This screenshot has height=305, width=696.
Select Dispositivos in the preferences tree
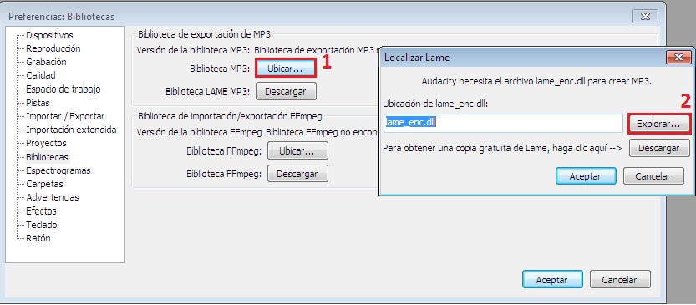pos(49,35)
